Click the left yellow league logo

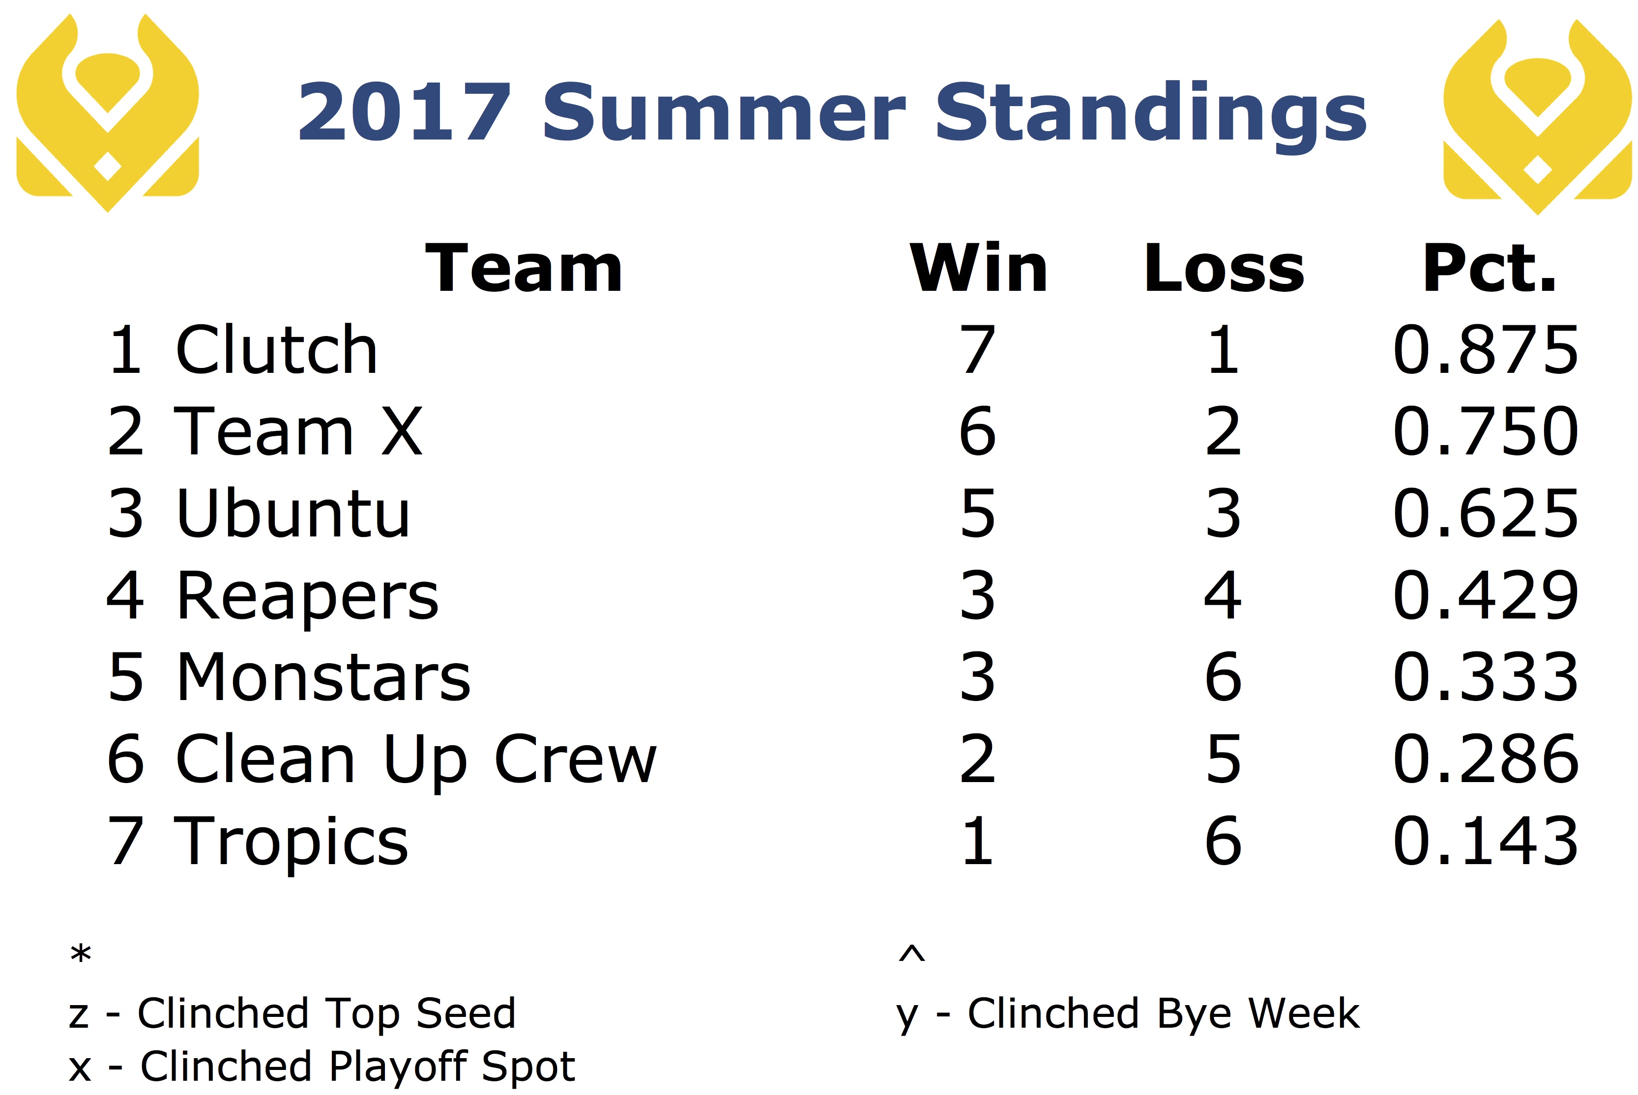pos(108,112)
